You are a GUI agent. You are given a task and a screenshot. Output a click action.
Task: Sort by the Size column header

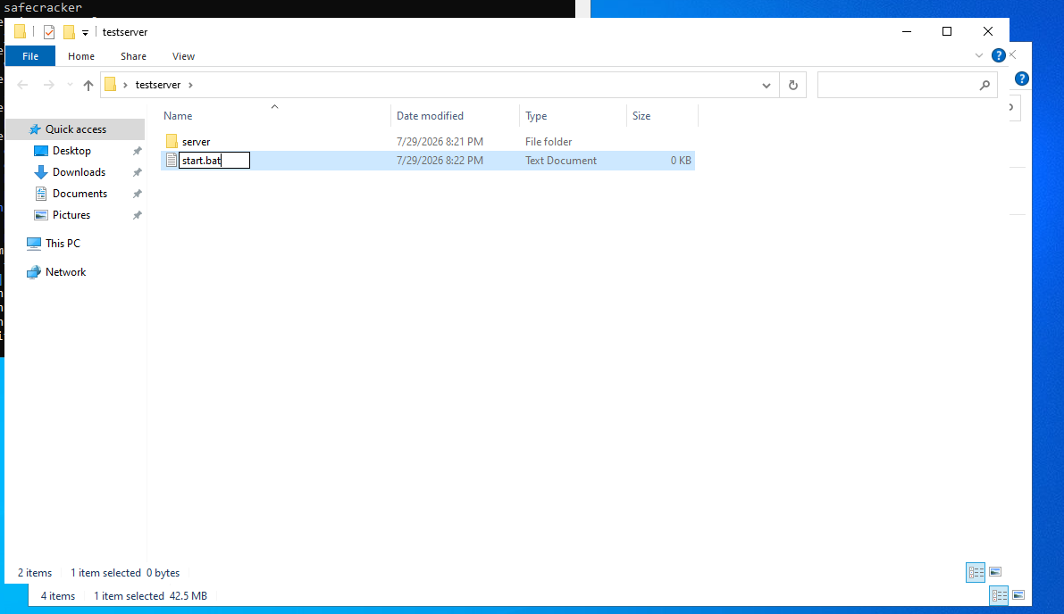pyautogui.click(x=662, y=116)
